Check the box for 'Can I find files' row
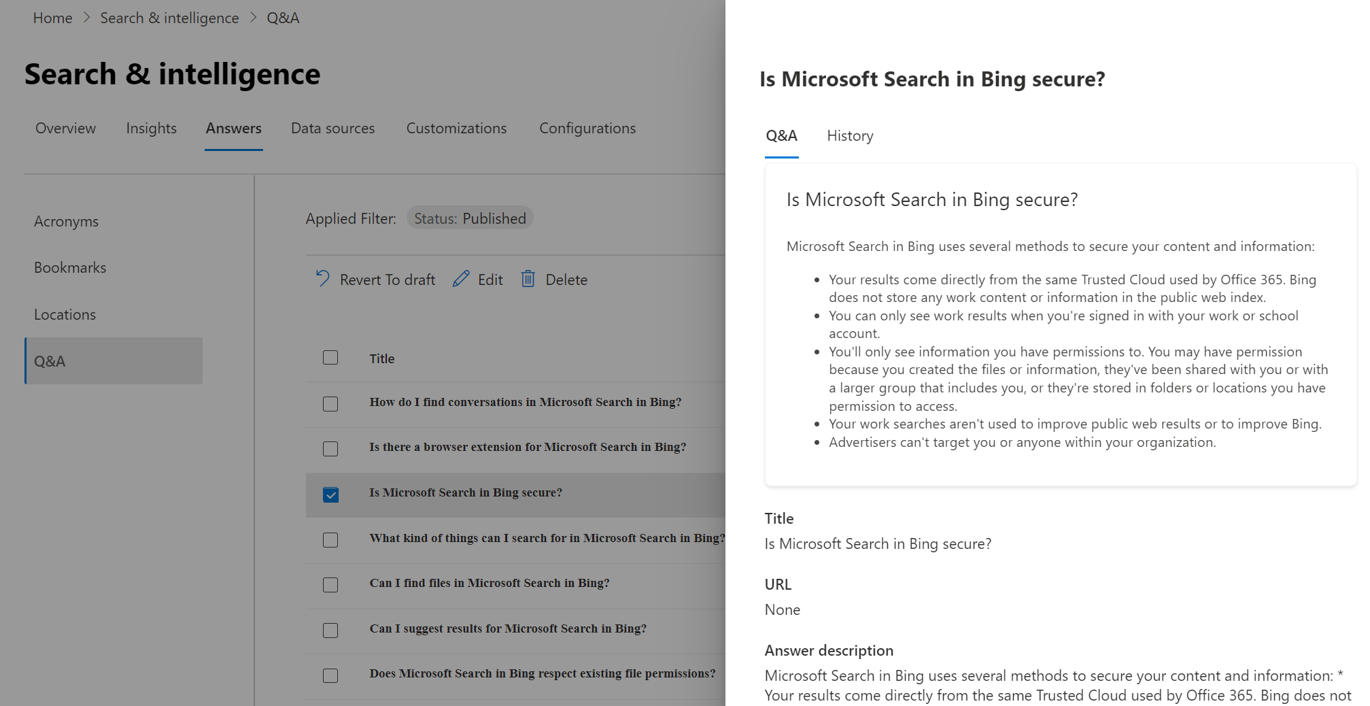 (330, 585)
